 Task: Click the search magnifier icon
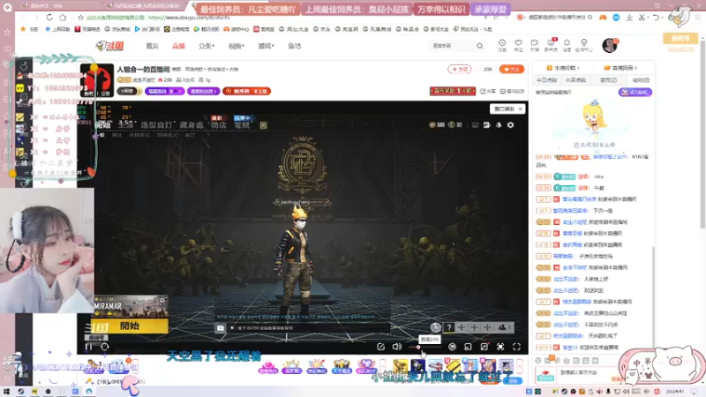pyautogui.click(x=479, y=46)
